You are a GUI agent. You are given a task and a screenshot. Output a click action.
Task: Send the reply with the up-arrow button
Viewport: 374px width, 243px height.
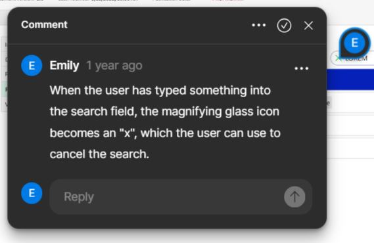click(294, 197)
